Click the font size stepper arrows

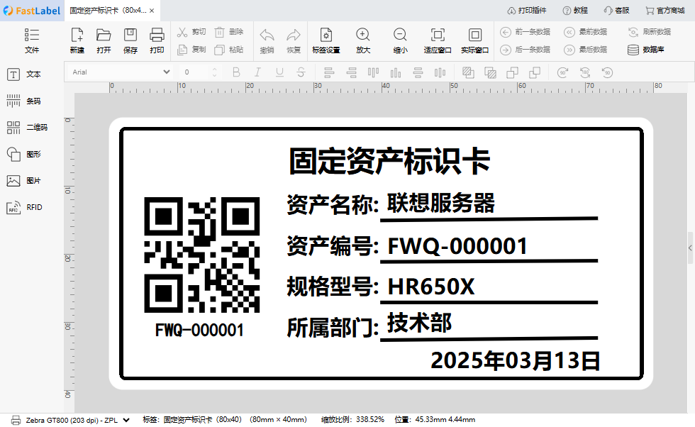(x=214, y=72)
